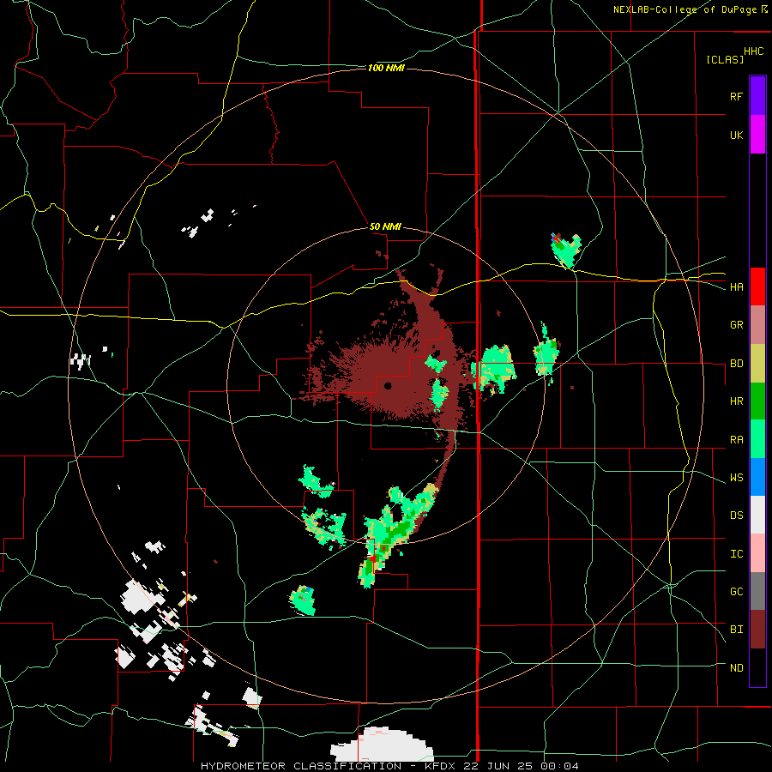Click the 'DS' legend label

736,516
